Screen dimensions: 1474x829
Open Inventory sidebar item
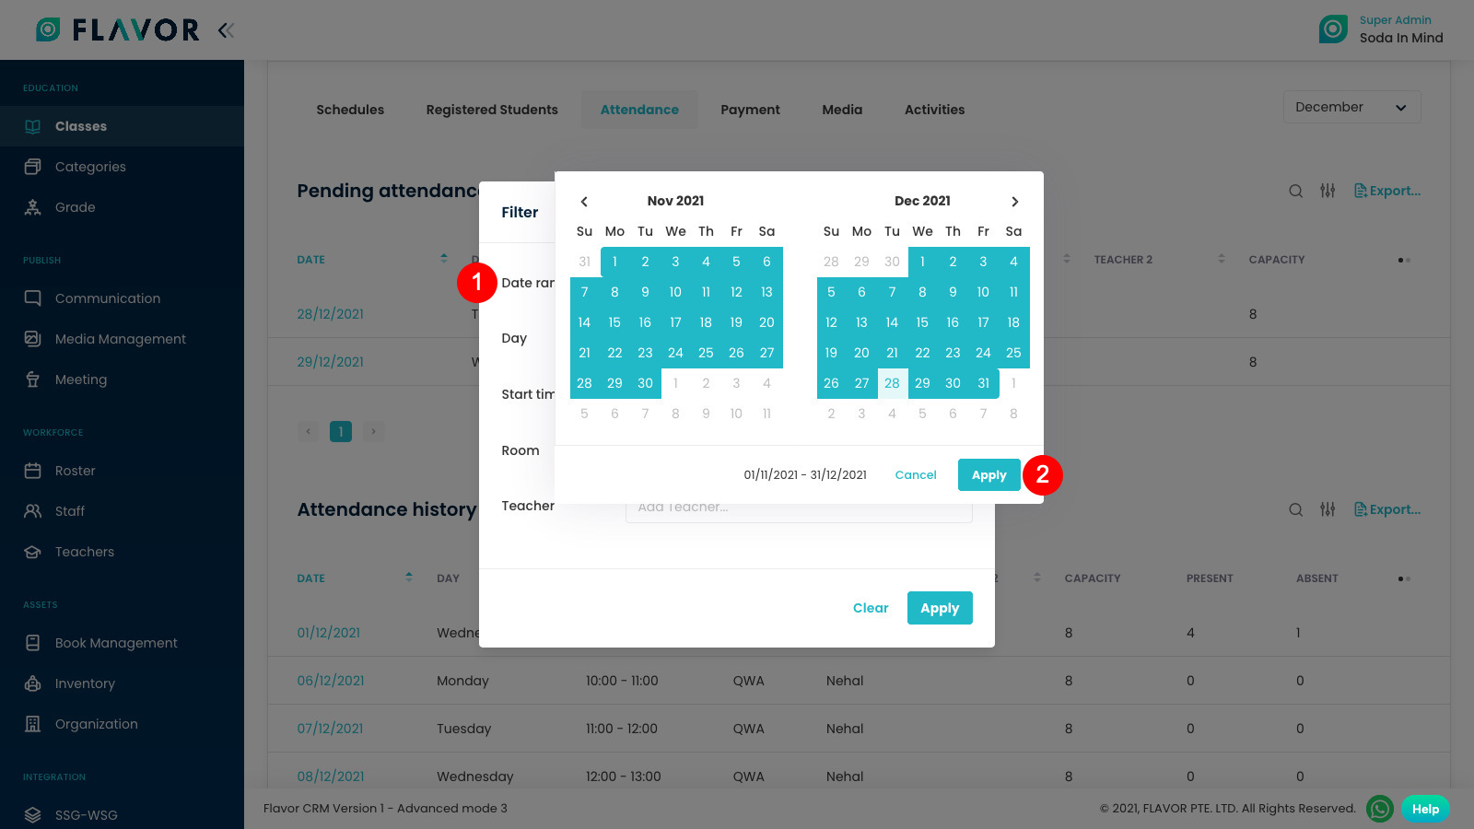click(122, 683)
